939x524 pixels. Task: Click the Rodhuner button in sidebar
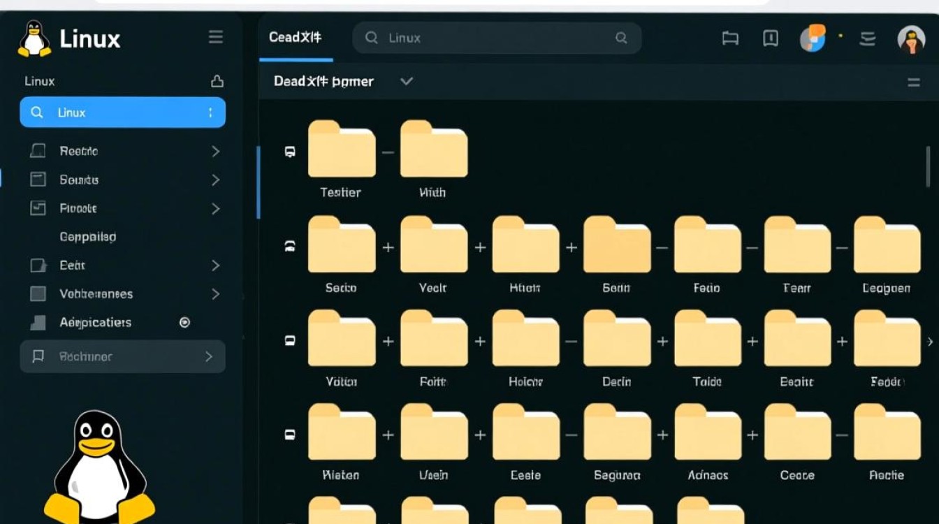click(122, 356)
